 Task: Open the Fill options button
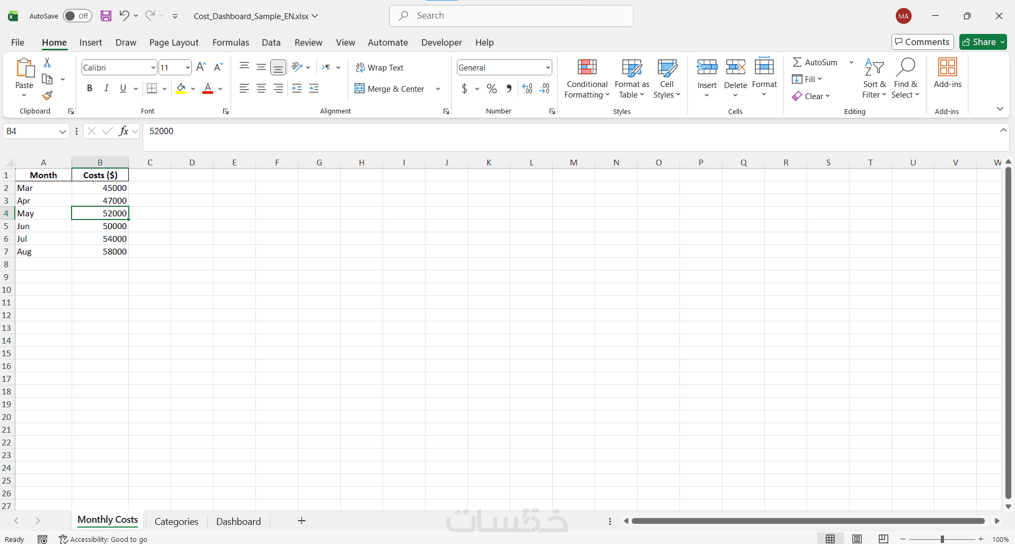807,79
